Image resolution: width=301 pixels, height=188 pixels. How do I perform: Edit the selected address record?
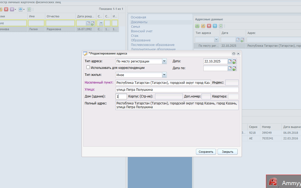click(203, 26)
